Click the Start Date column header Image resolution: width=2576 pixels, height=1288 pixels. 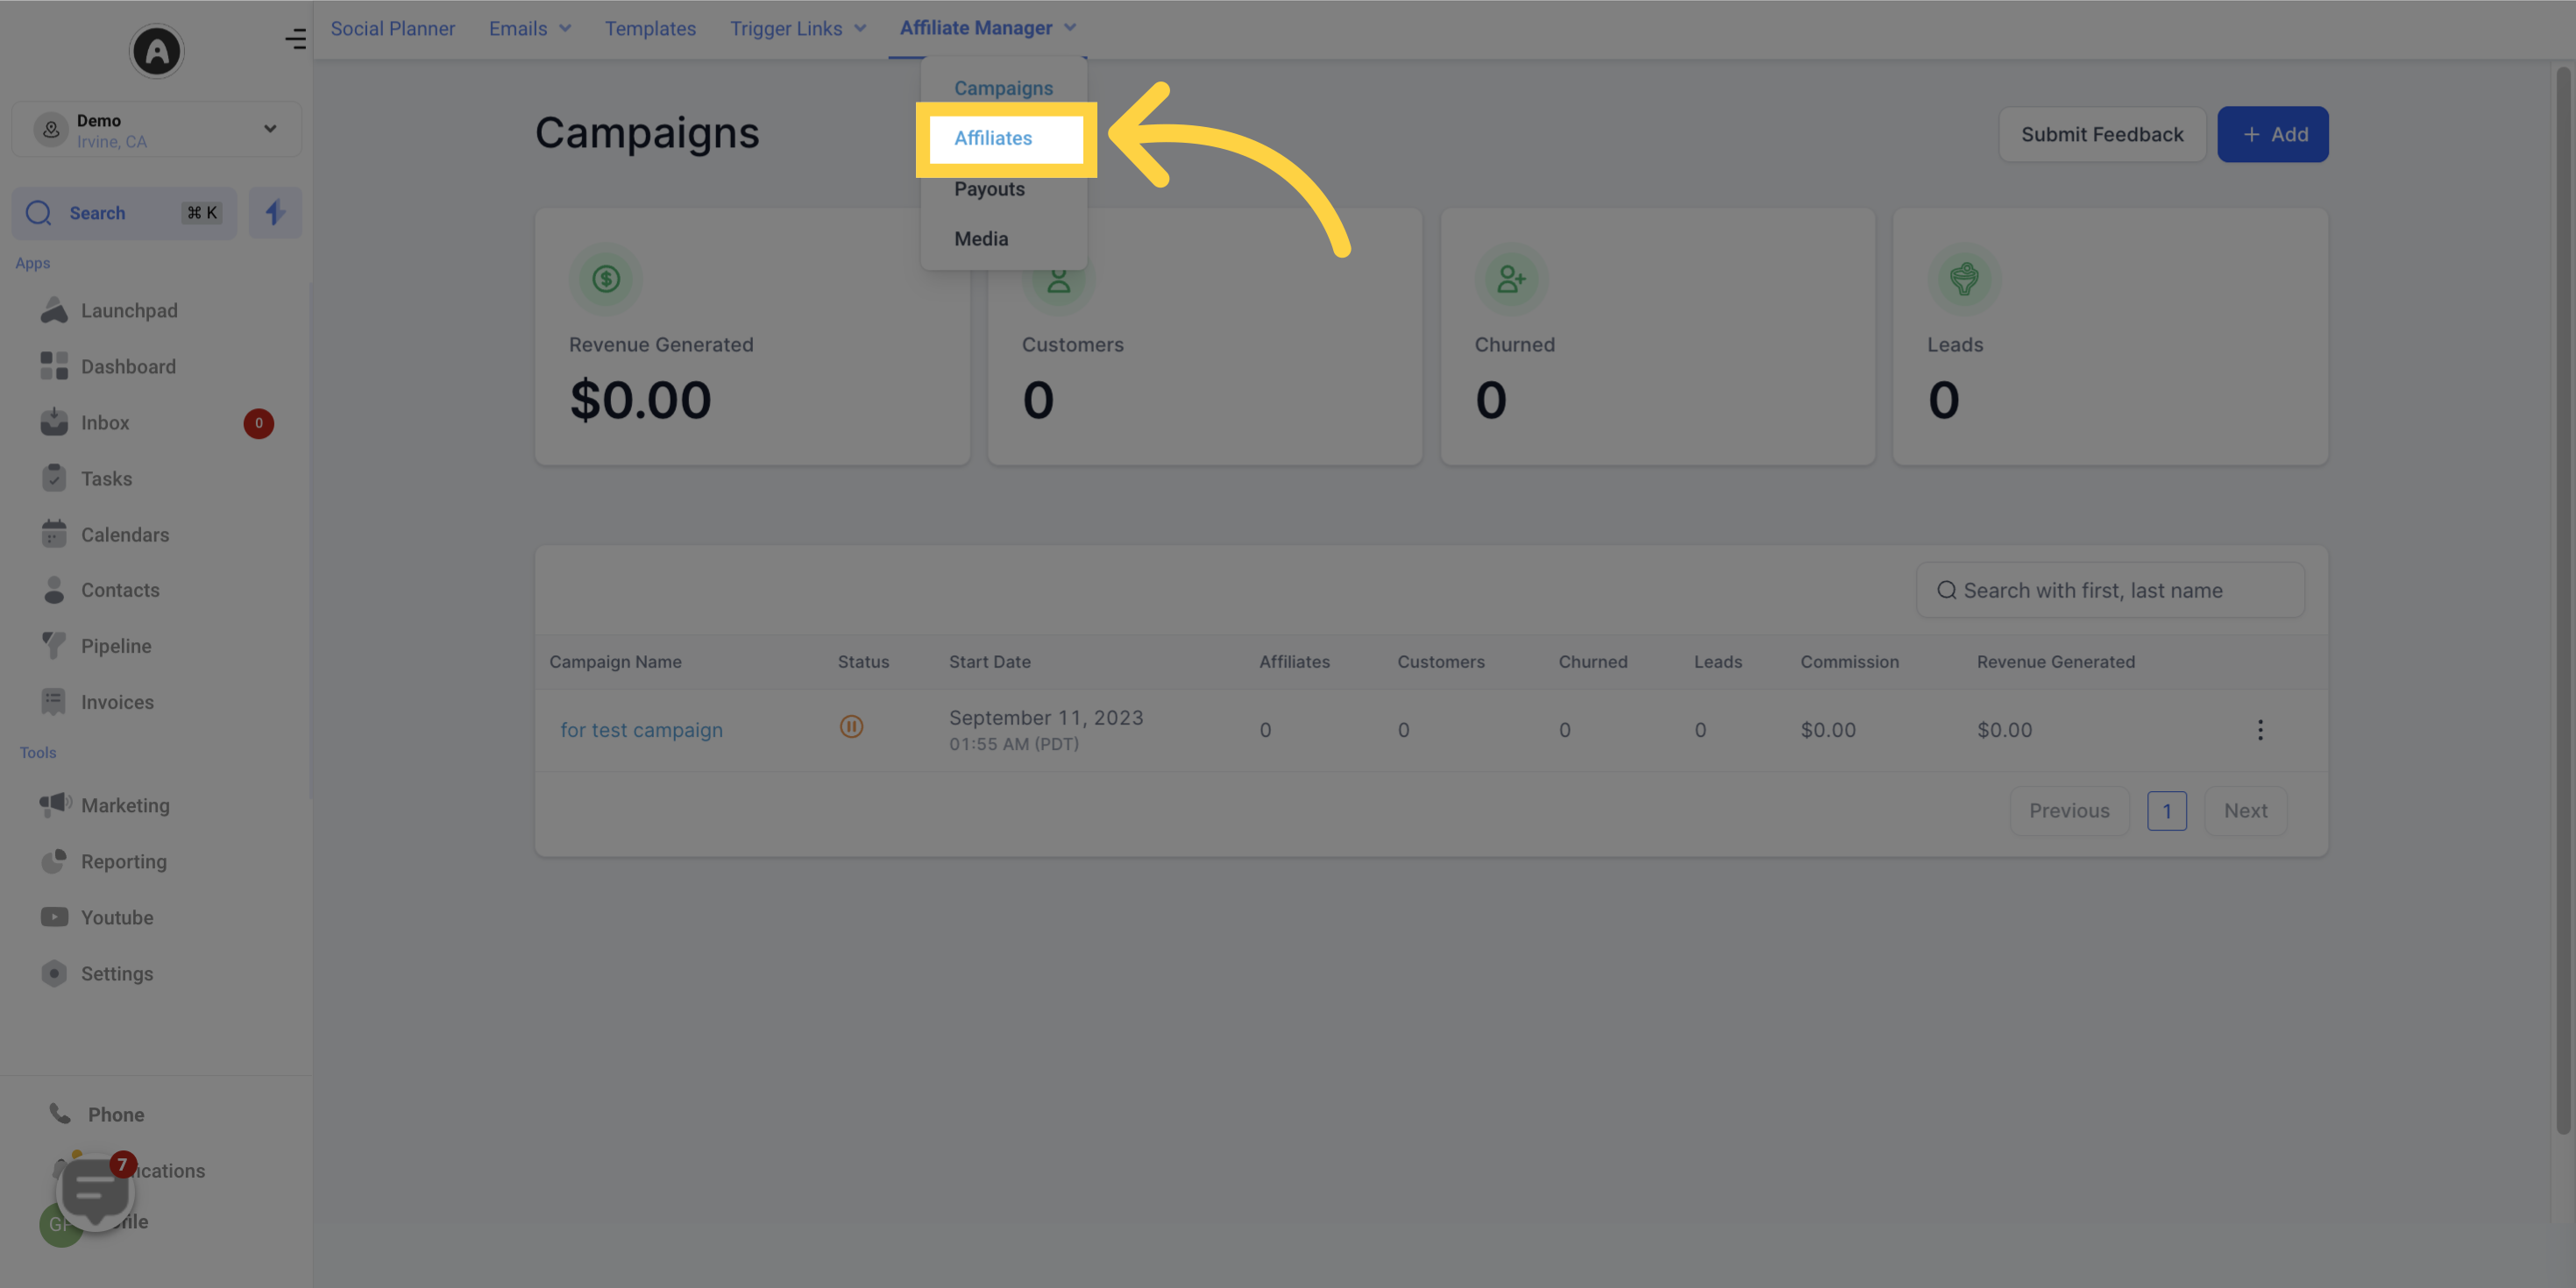tap(989, 662)
